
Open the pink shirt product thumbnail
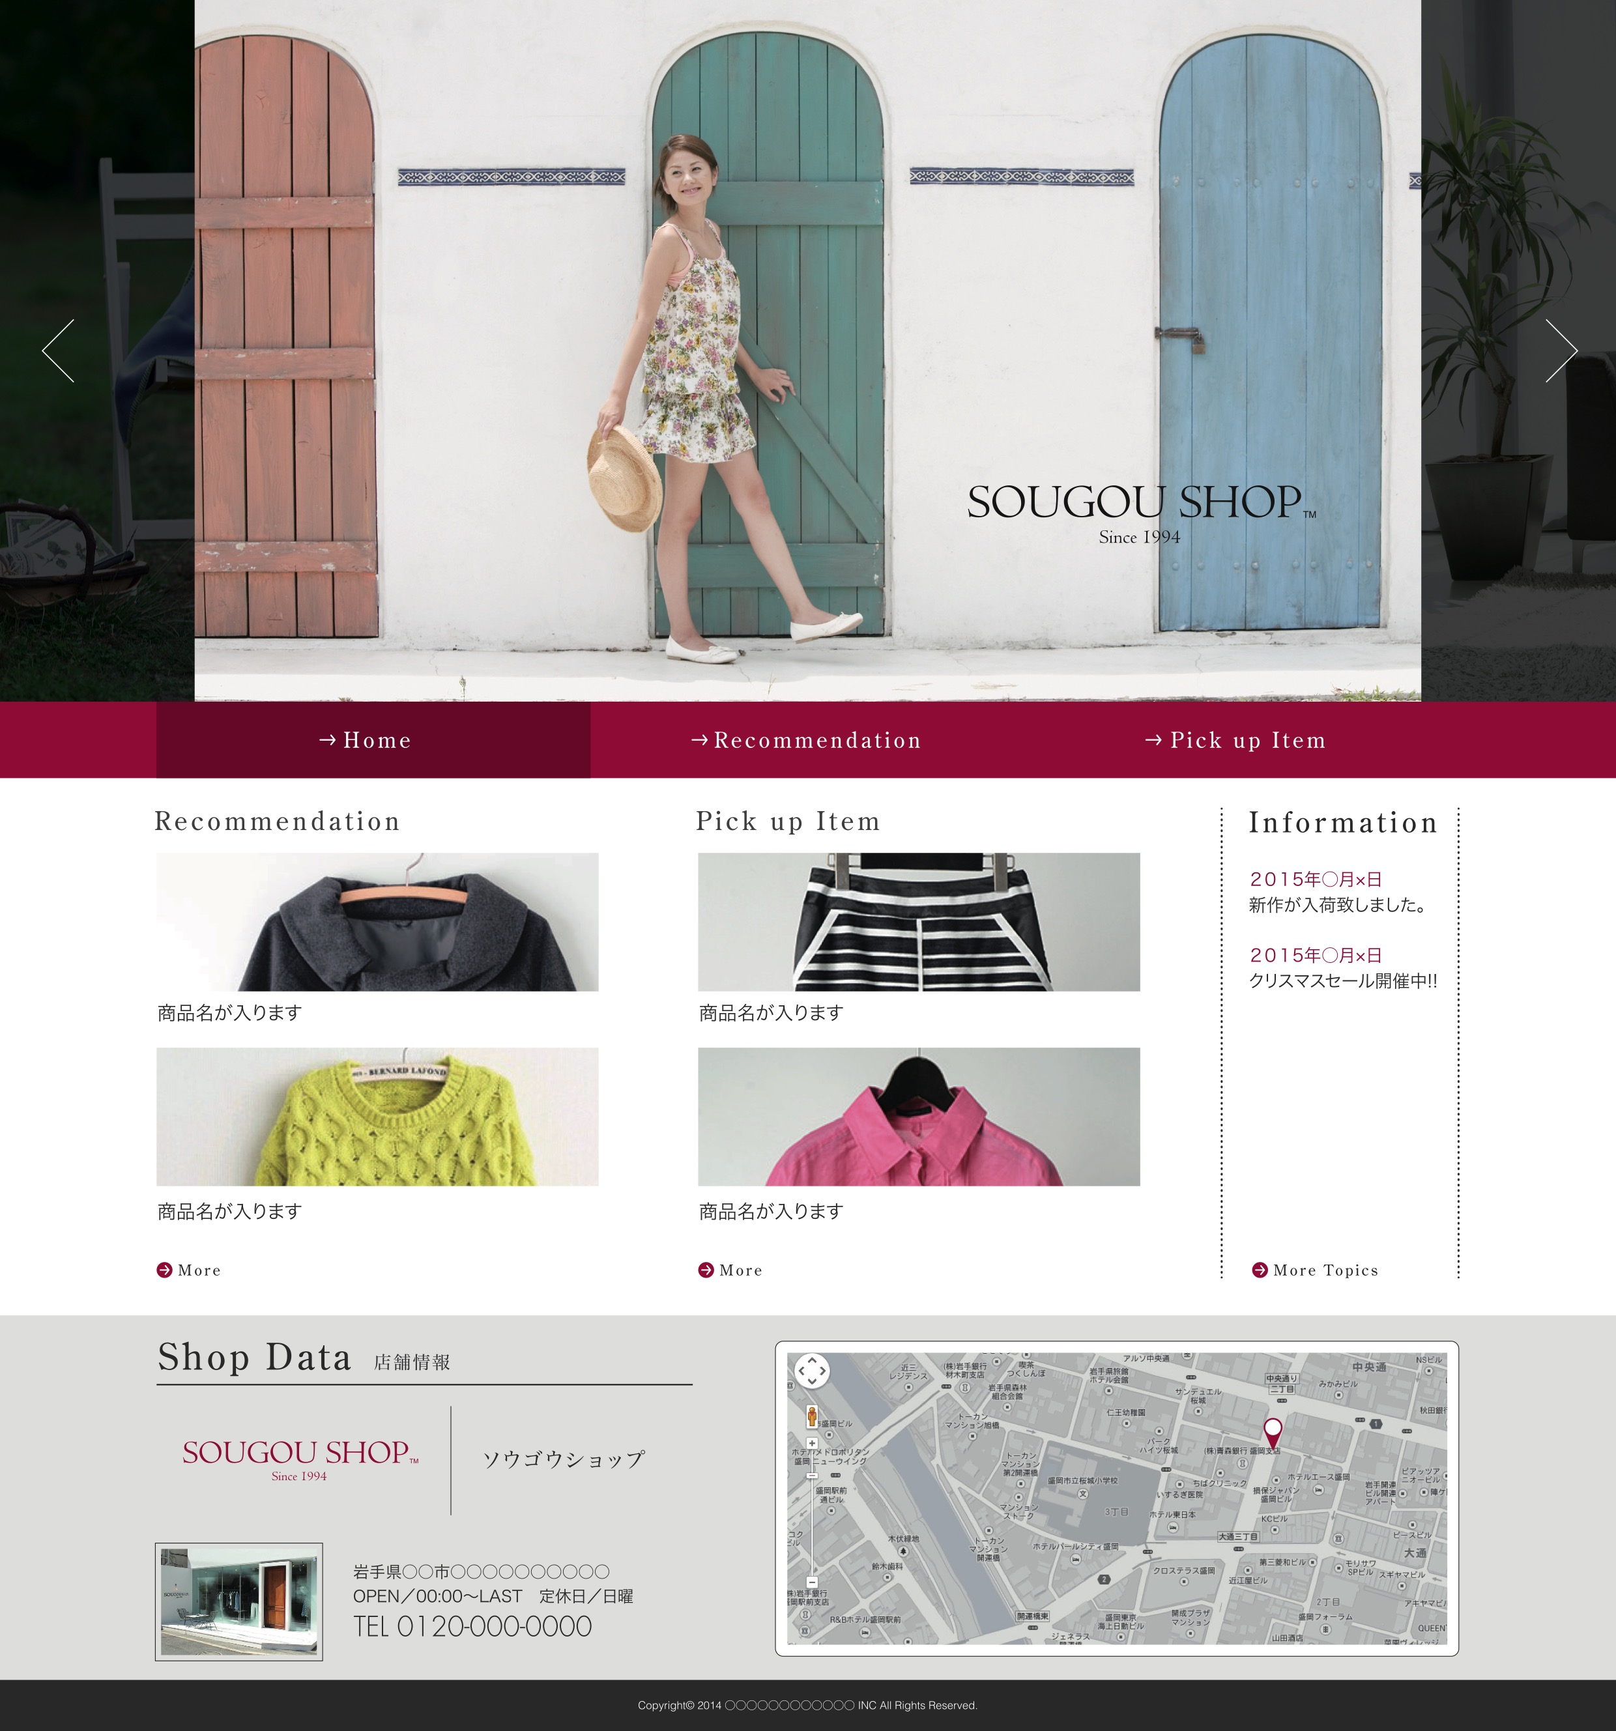click(919, 1116)
